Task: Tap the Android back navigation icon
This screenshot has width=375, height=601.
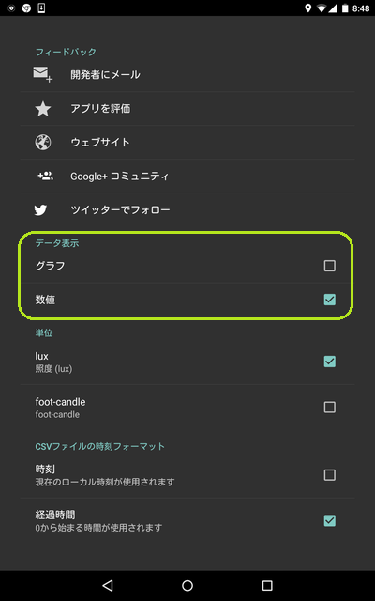Action: click(x=108, y=585)
